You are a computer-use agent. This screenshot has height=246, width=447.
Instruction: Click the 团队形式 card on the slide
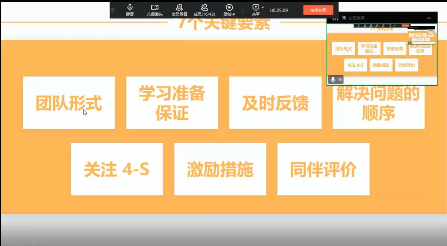click(69, 103)
